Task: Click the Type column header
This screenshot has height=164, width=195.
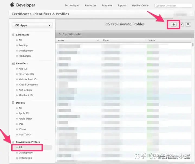Action: 106,40
